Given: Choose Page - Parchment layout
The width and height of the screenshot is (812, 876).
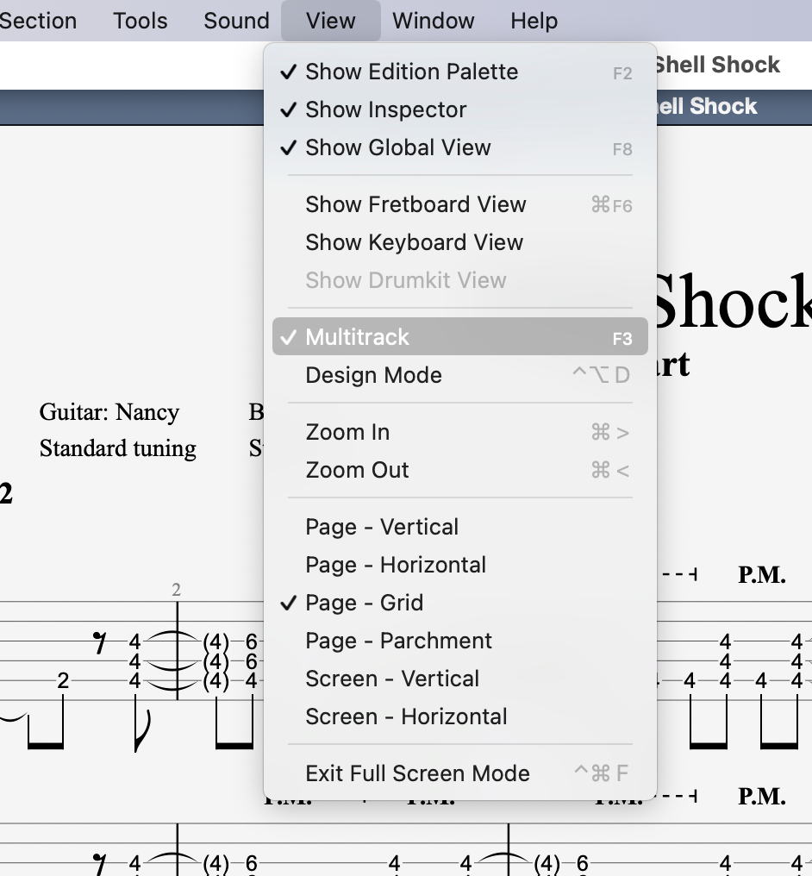Looking at the screenshot, I should (x=459, y=641).
